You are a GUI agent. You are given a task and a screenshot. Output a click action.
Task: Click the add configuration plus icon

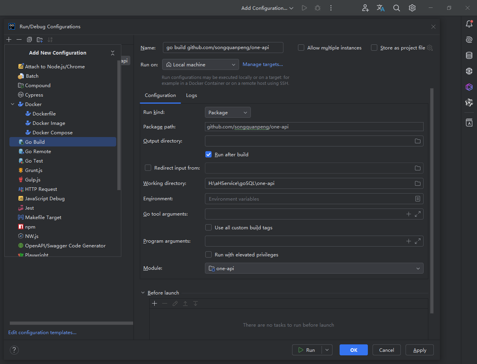(x=9, y=40)
